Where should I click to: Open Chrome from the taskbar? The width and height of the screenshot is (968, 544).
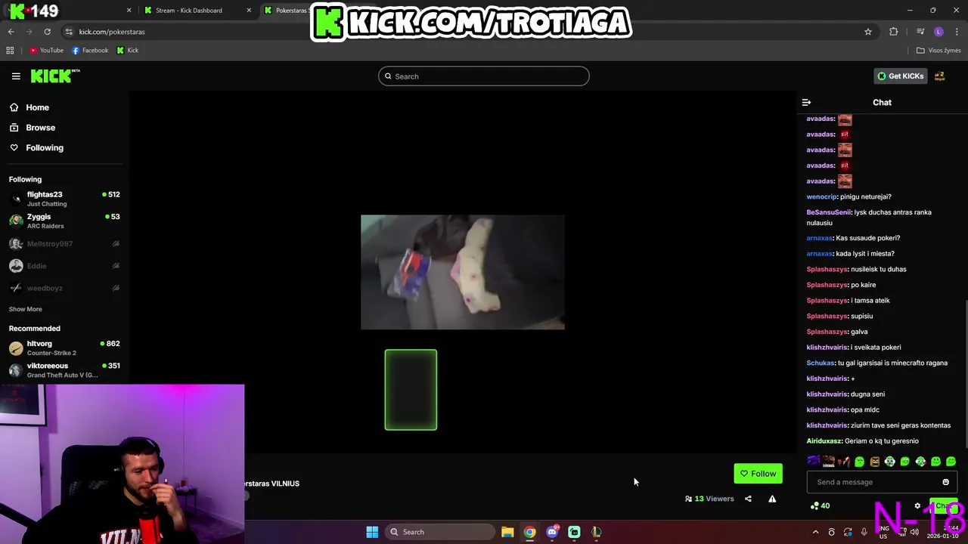[530, 532]
